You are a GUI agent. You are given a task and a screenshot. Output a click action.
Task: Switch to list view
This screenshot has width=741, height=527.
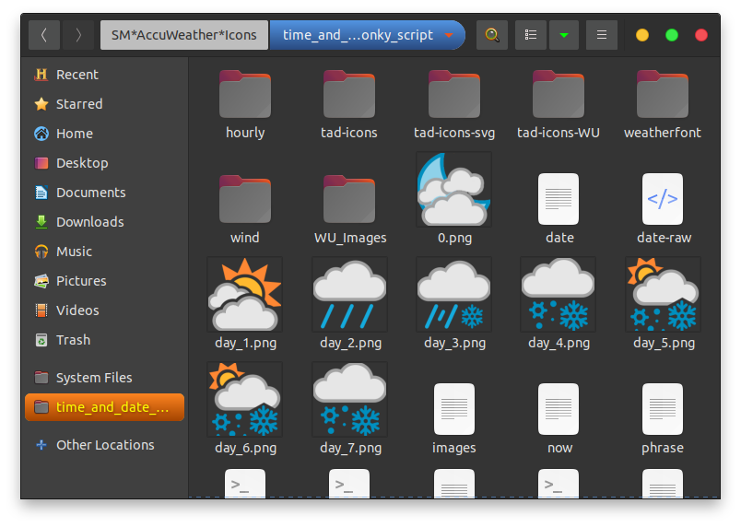(531, 35)
